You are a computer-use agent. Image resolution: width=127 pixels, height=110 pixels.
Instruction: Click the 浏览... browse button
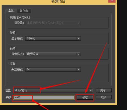(104, 90)
